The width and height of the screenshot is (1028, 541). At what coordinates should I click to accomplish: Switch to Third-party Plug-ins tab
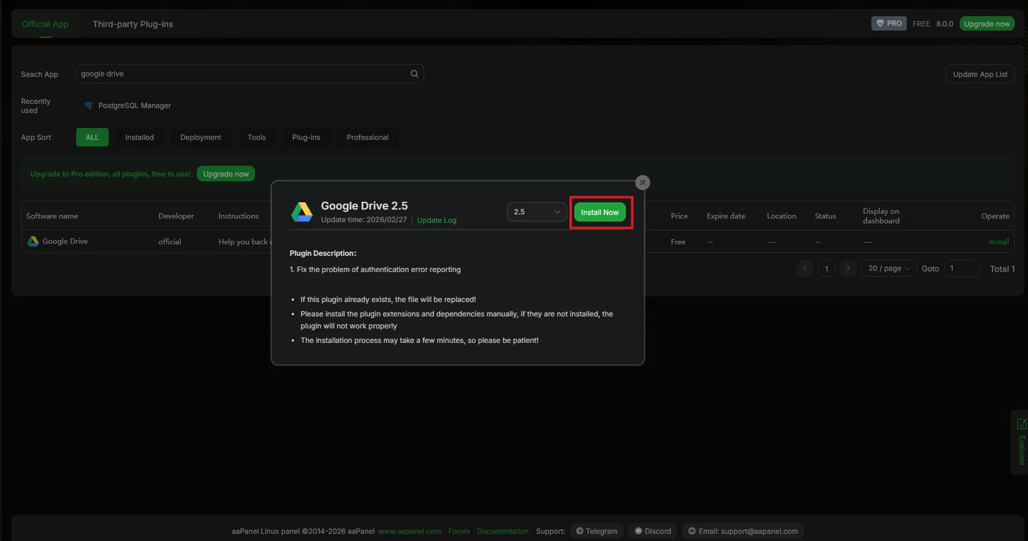133,24
